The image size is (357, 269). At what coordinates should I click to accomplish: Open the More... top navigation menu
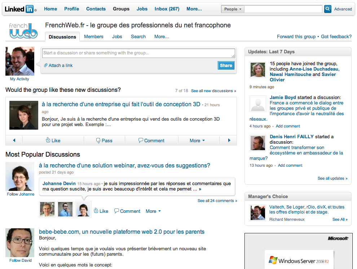(194, 9)
